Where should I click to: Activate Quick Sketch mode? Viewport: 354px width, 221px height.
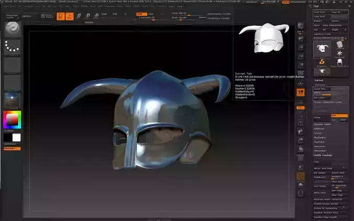(47, 16)
